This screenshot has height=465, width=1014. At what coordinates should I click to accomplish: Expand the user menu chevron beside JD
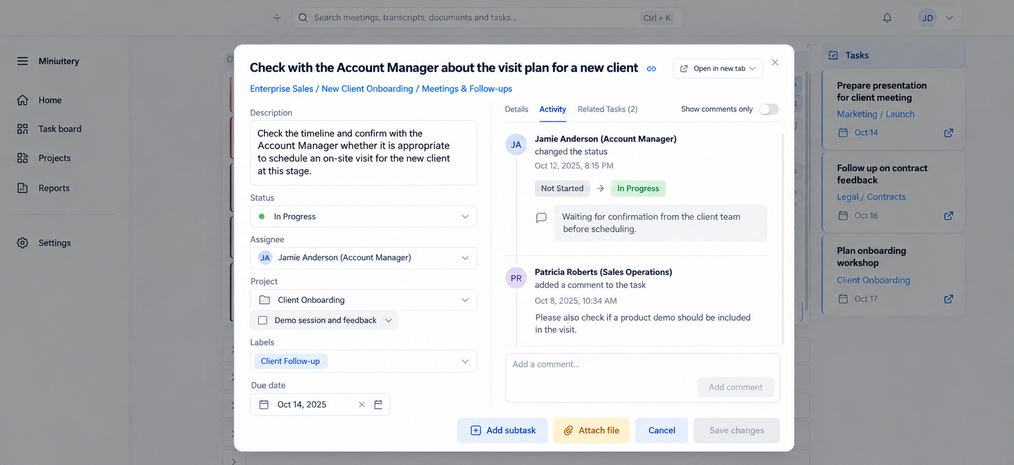[949, 18]
